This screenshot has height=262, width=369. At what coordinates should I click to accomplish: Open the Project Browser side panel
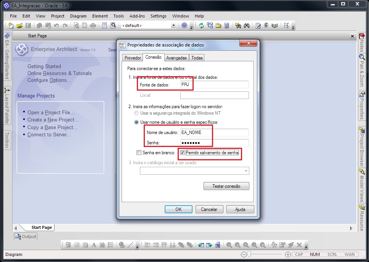tap(362, 147)
